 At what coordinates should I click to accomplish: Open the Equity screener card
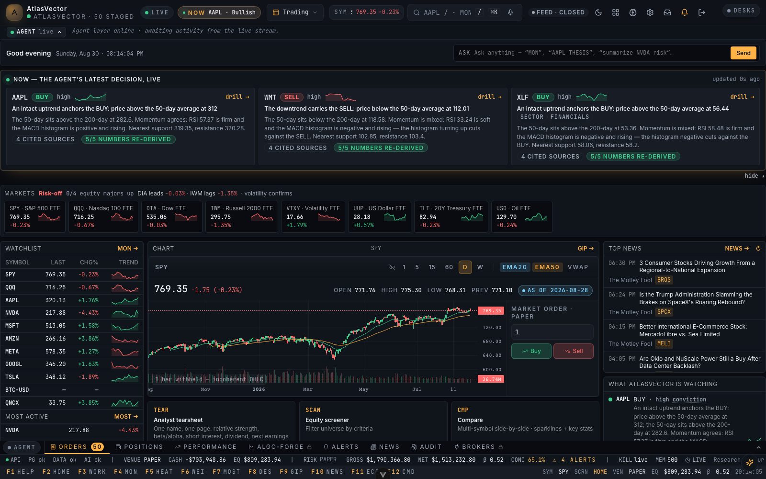pos(373,421)
